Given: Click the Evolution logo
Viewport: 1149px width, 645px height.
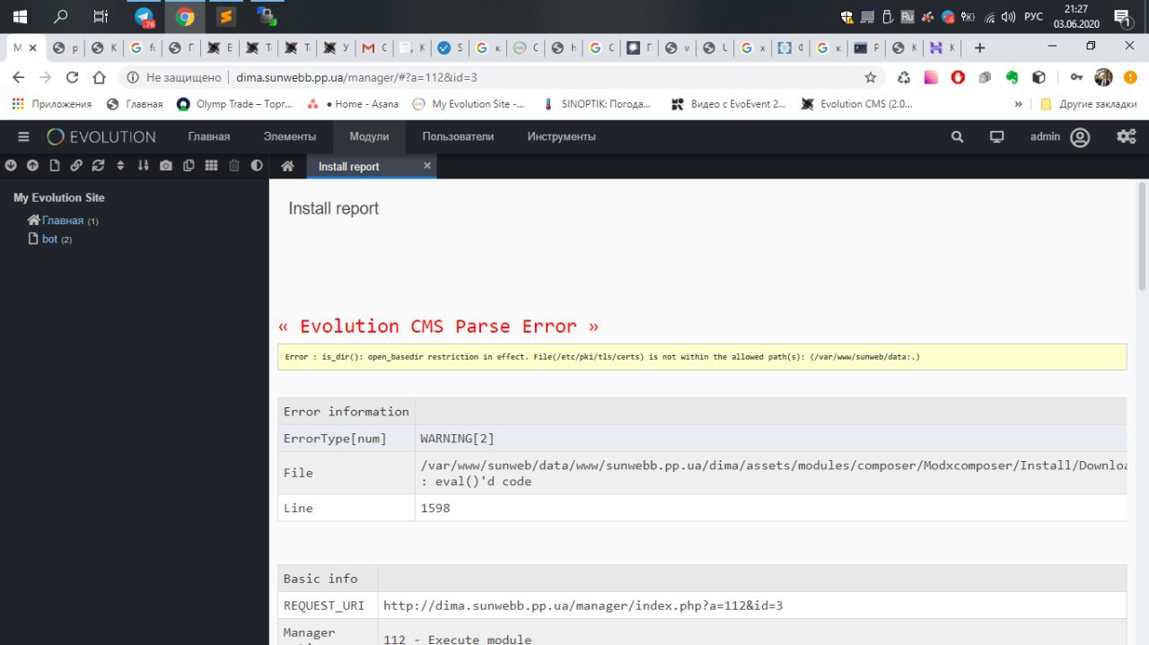Looking at the screenshot, I should tap(101, 136).
